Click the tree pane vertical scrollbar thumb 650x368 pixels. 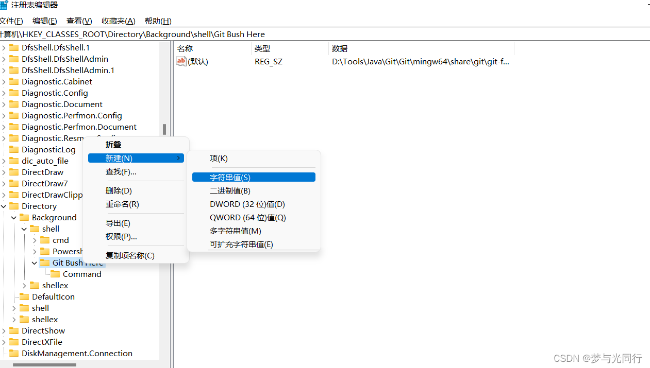pos(164,129)
